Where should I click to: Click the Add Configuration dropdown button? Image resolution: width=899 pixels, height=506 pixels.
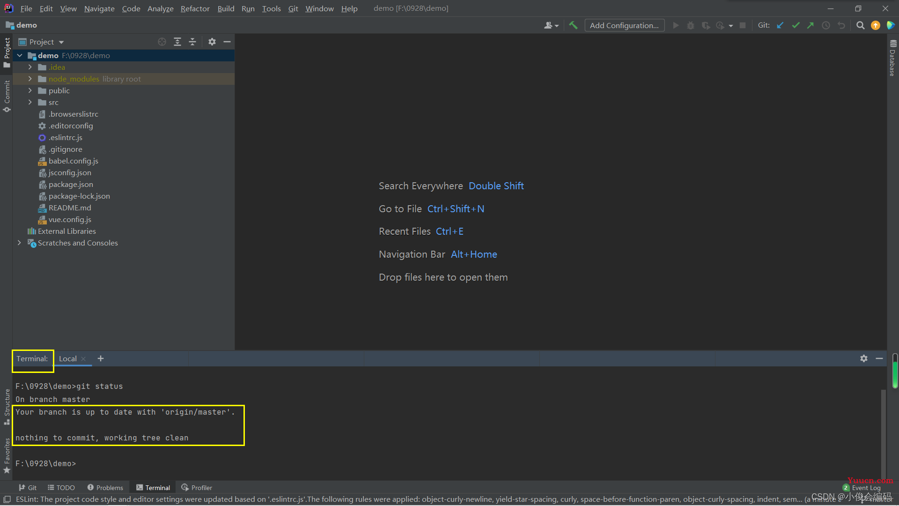tap(624, 25)
